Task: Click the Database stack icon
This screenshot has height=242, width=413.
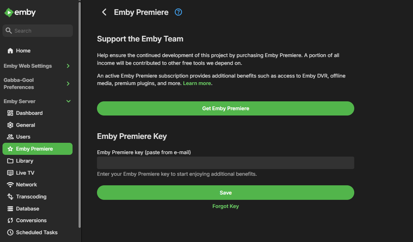Action: (10, 209)
